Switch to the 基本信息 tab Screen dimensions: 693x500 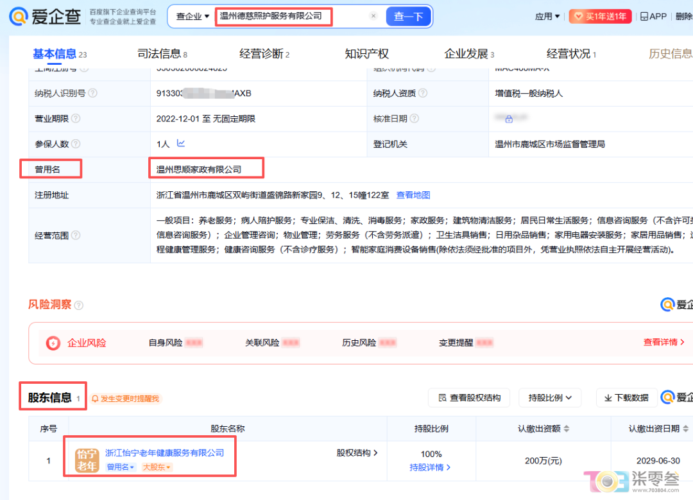coord(60,54)
